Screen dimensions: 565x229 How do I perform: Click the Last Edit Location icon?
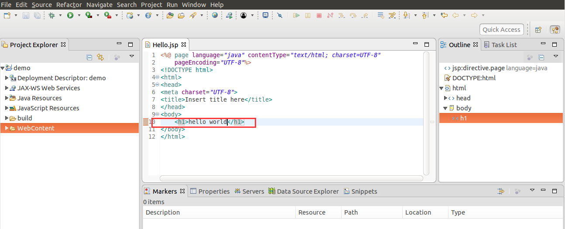(444, 15)
